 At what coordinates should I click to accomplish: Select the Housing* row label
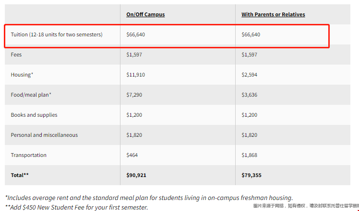pos(22,75)
